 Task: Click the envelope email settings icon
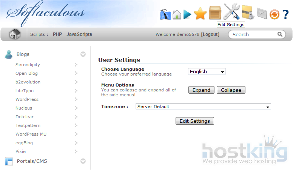pos(262,14)
